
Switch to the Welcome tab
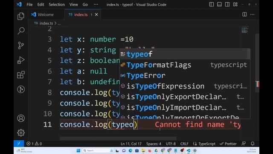tap(46, 15)
